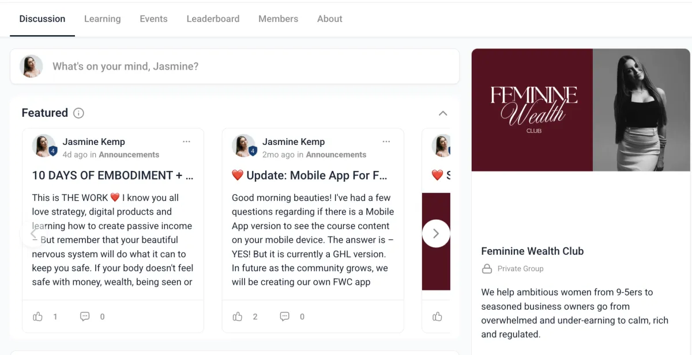Collapse the Featured section
Viewport: 692px width, 355px height.
(443, 113)
